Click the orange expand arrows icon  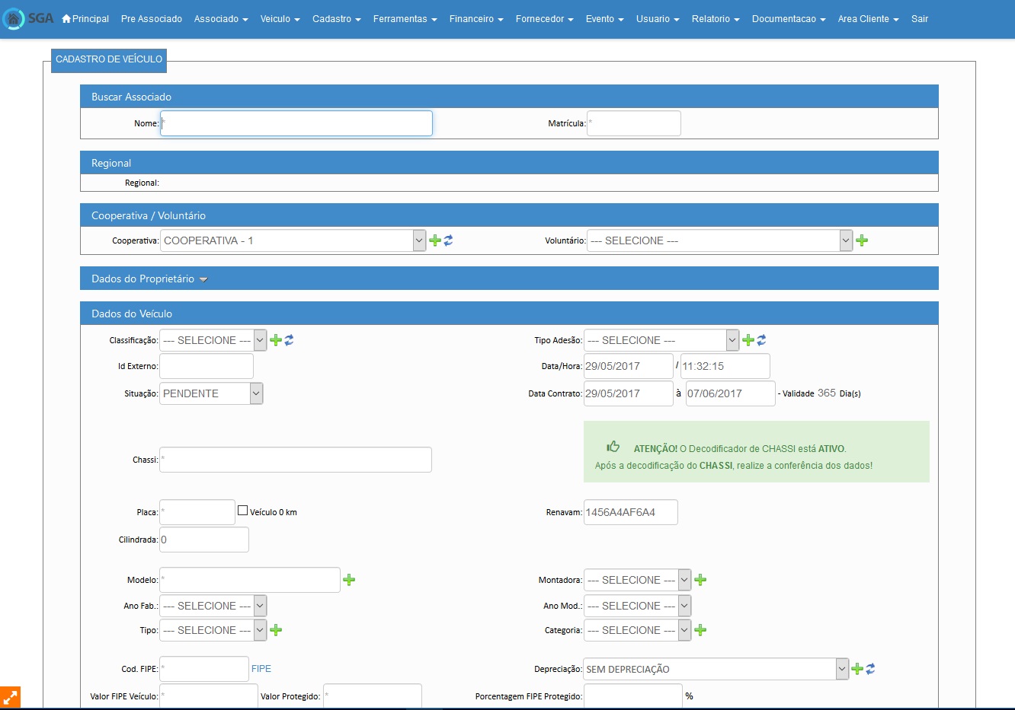(10, 698)
